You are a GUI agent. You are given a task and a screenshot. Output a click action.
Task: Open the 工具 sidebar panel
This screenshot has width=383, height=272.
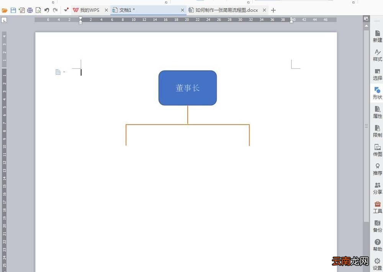coord(377,207)
